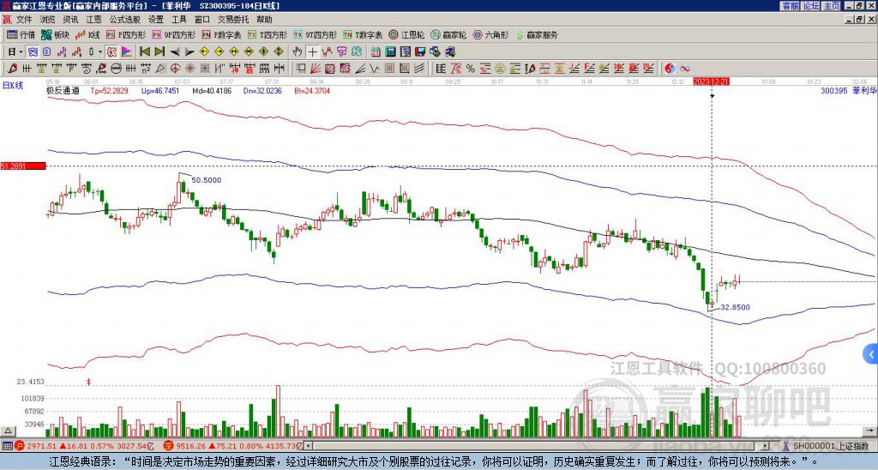Image resolution: width=878 pixels, height=470 pixels.
Task: Open the 江恩 menu
Action: tap(93, 20)
